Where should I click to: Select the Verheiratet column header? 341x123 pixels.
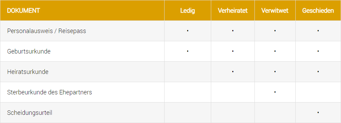tap(233, 11)
